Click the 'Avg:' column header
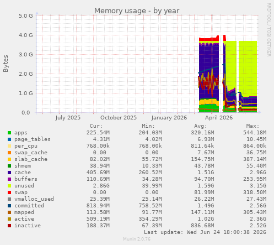Screen dimensions: 274x245 [x=201, y=126]
